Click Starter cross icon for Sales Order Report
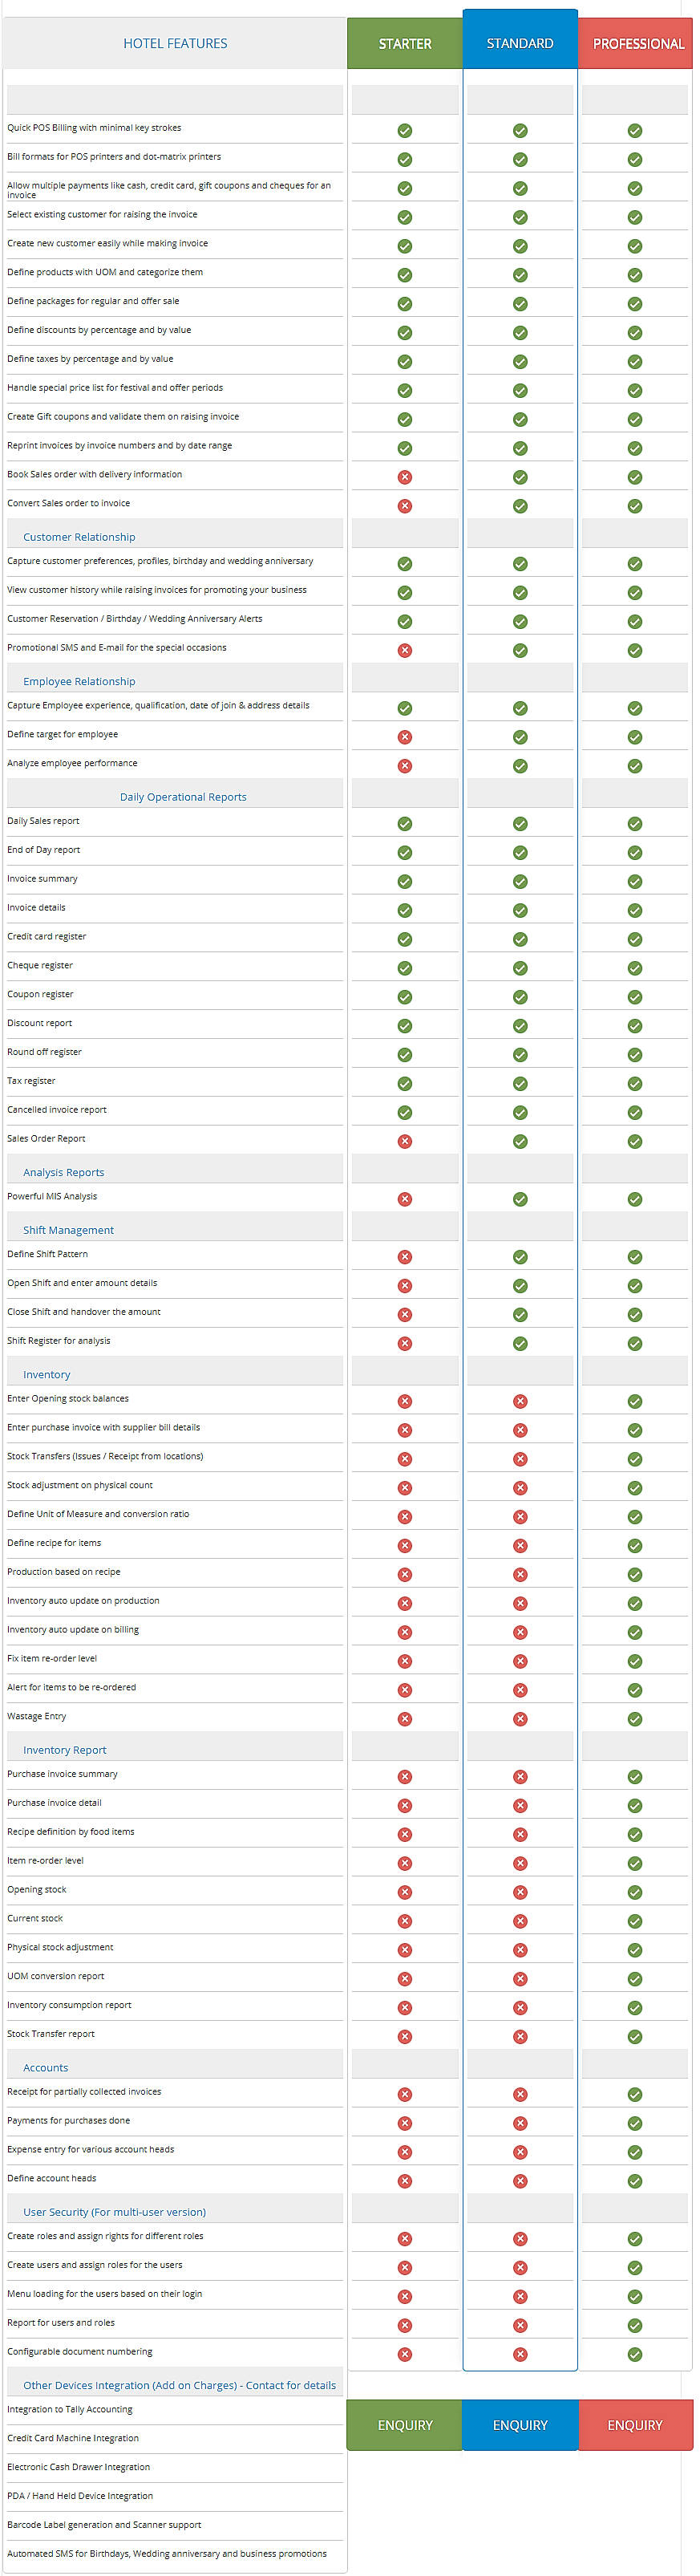The width and height of the screenshot is (700, 2576). pyautogui.click(x=405, y=1141)
